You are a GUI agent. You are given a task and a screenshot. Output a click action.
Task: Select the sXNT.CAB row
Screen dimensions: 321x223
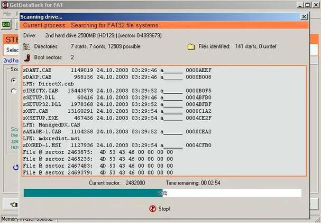coord(117,111)
